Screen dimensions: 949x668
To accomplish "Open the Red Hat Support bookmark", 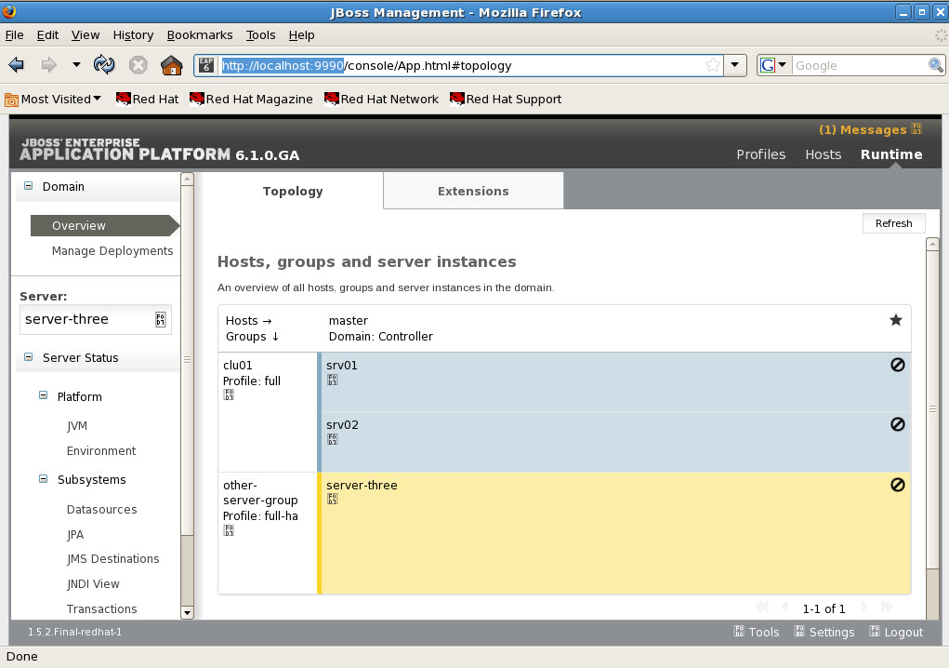I will (x=506, y=100).
